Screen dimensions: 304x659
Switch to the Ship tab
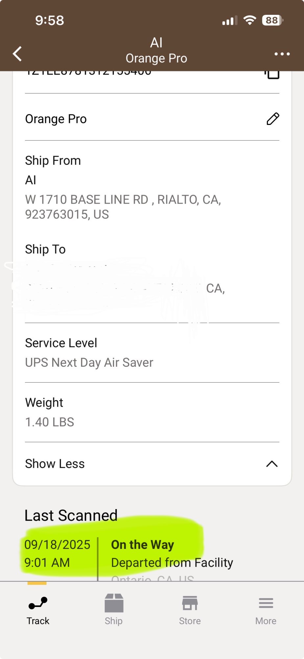tap(114, 621)
